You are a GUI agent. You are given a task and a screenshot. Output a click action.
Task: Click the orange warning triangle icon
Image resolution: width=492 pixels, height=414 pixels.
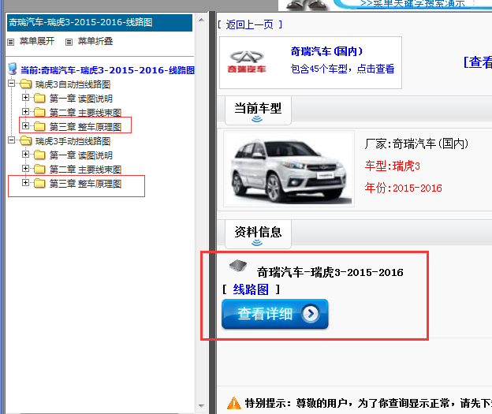(x=233, y=403)
